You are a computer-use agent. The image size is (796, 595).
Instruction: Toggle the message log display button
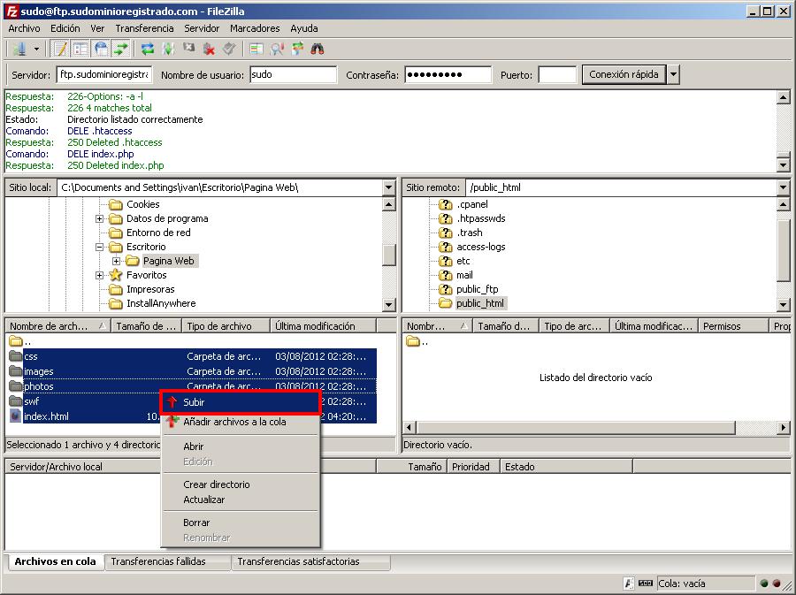(60, 49)
